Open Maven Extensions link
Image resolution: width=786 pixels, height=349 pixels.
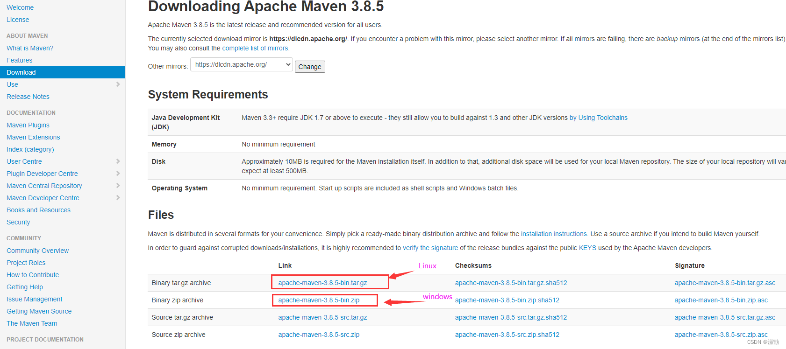tap(33, 137)
